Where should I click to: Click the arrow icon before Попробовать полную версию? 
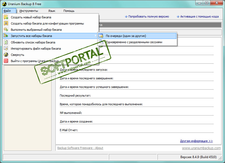click(126, 17)
